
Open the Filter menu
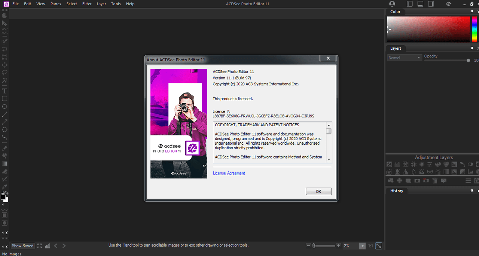click(87, 4)
